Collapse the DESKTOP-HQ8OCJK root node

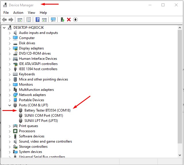[x=4, y=28]
